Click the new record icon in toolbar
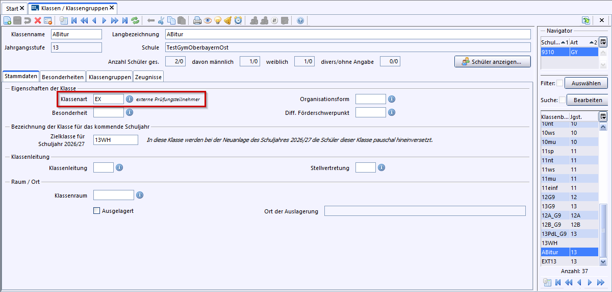 (7, 20)
